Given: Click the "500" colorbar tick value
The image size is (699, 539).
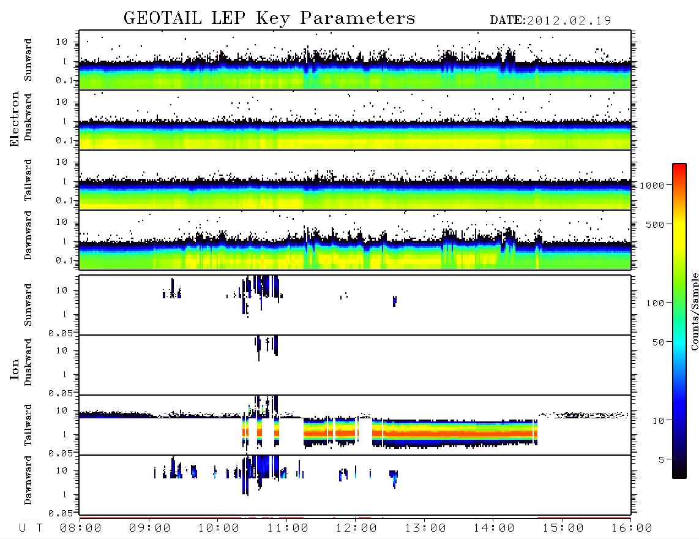Looking at the screenshot, I should click(x=655, y=225).
